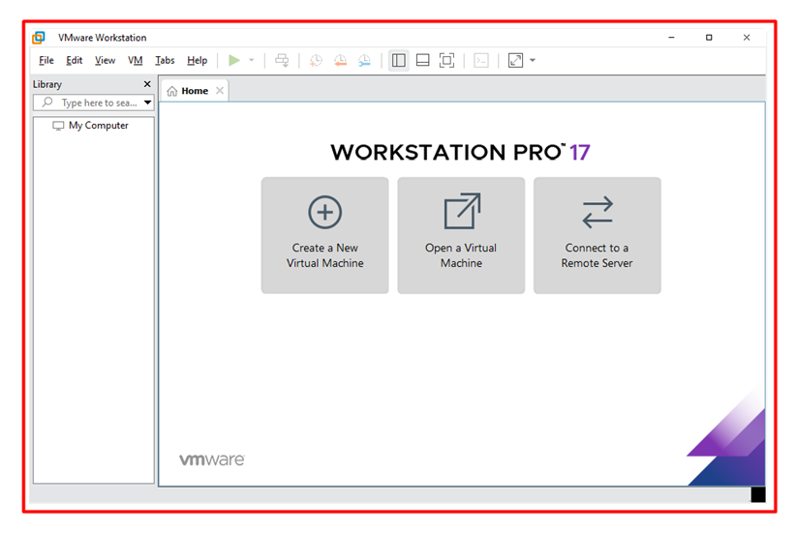Viewport: 796px width, 533px height.
Task: Minimize the VMware Workstation window
Action: coord(671,38)
